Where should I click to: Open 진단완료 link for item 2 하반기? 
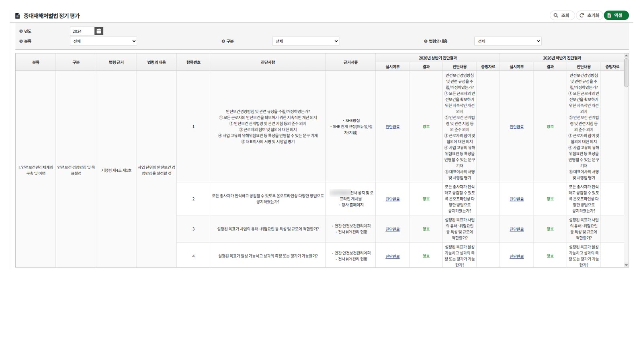[516, 199]
